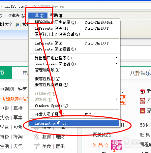Expand 弹出窗口阻止程序(P) submenu

(74, 58)
